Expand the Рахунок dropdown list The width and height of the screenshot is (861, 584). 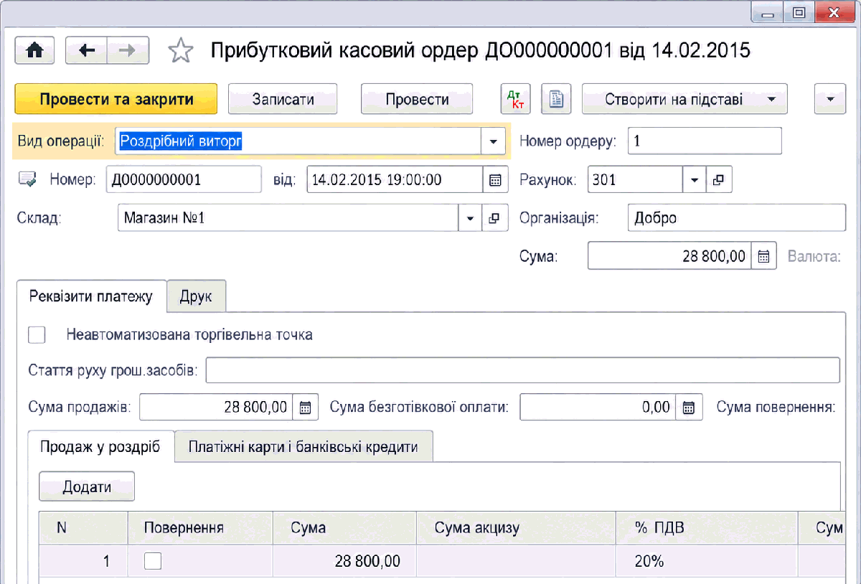(x=694, y=180)
